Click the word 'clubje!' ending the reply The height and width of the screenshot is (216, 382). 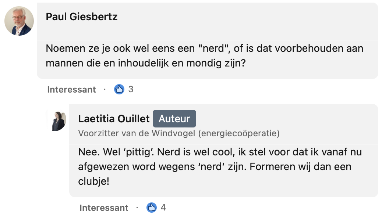pos(94,181)
